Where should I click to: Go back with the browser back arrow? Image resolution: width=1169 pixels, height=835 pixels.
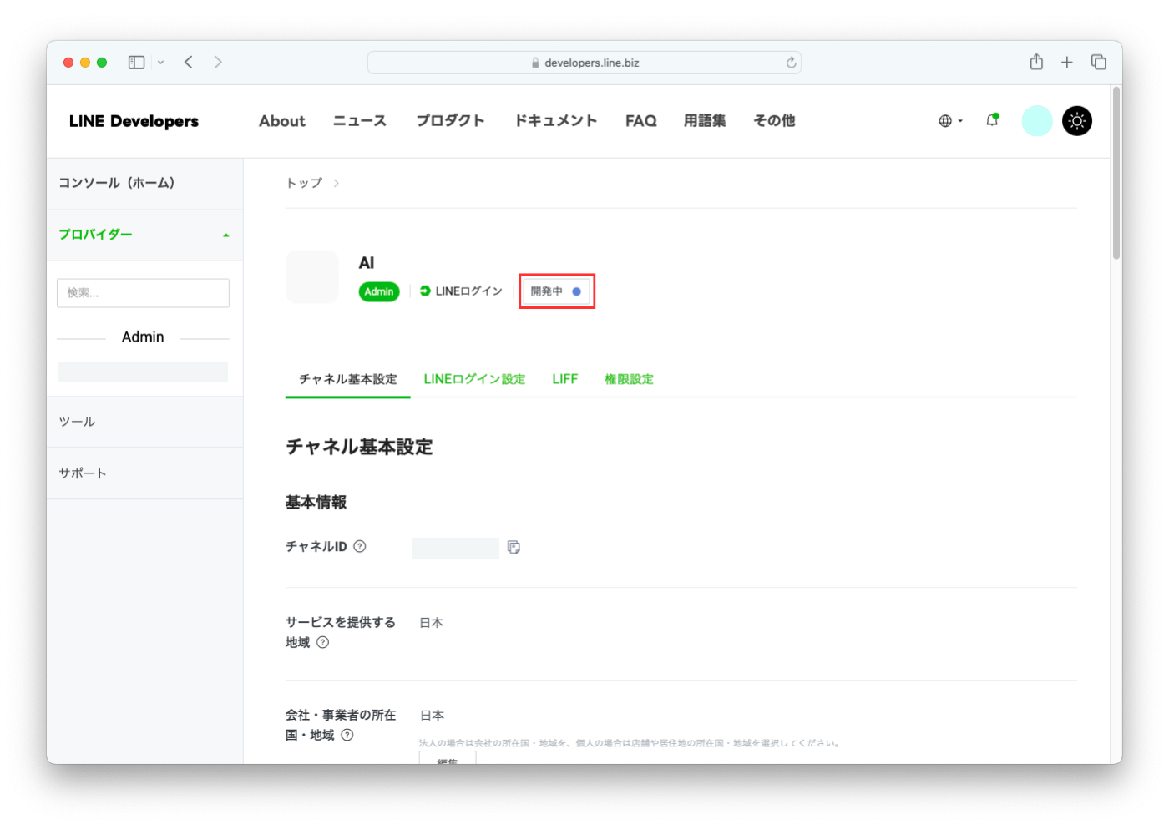(x=189, y=63)
